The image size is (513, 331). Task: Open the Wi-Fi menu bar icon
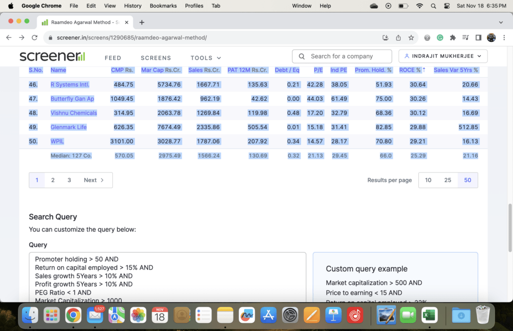pyautogui.click(x=419, y=6)
